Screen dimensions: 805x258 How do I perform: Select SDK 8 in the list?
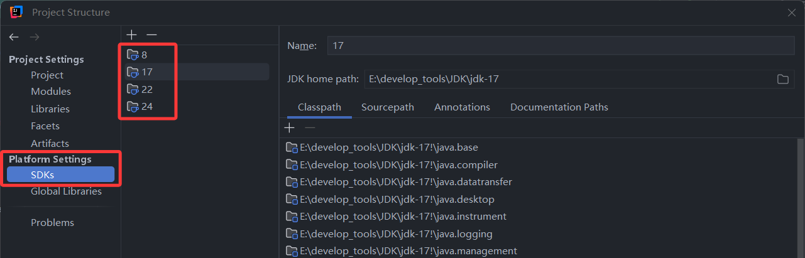[x=144, y=55]
